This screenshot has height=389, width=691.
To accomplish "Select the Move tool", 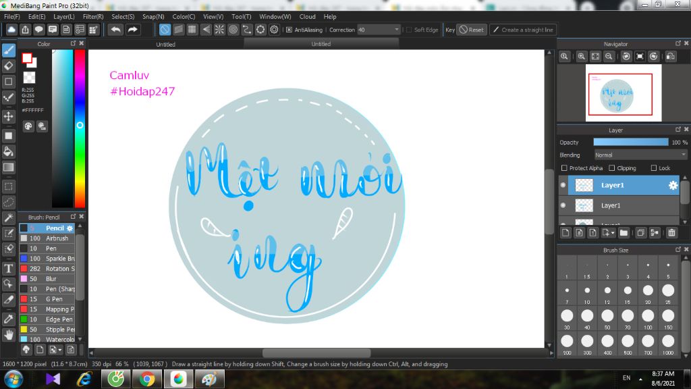I will pyautogui.click(x=8, y=116).
